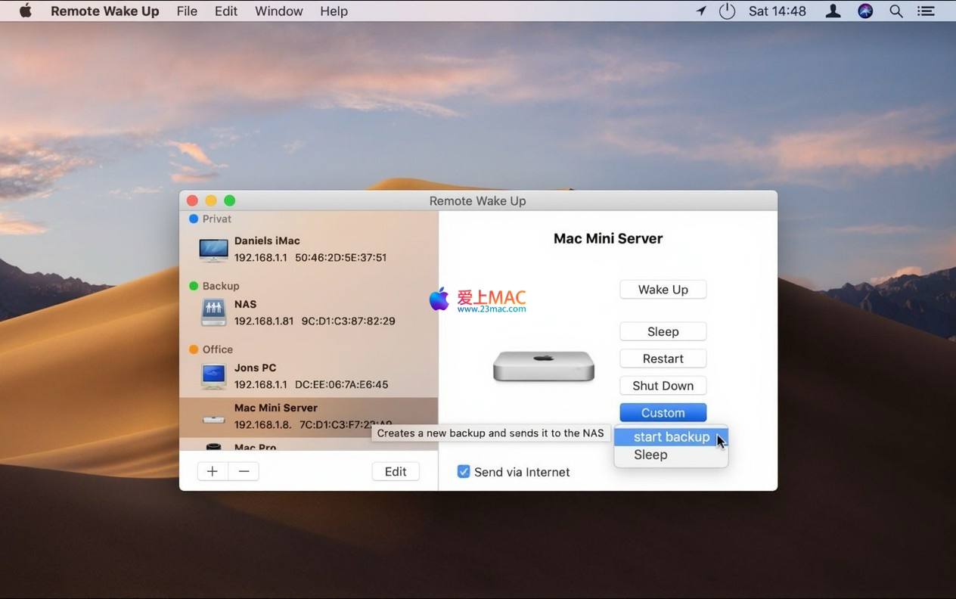956x599 pixels.
Task: Open the Notification Center list icon
Action: pos(926,11)
